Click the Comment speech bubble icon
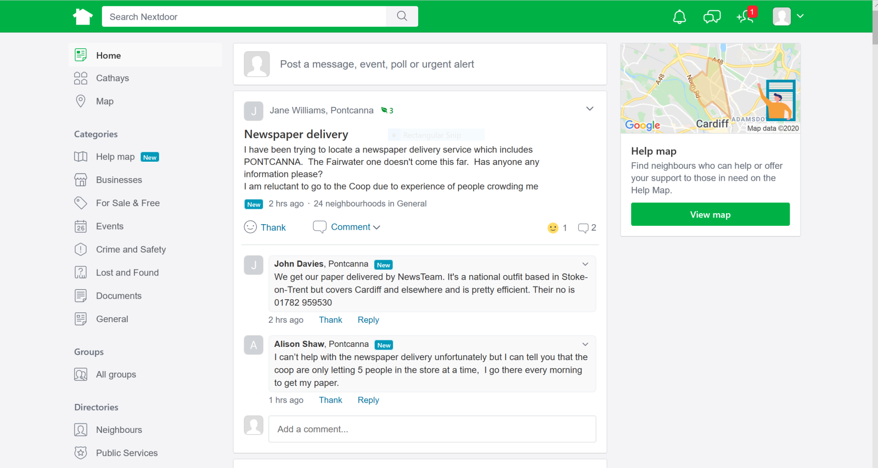The height and width of the screenshot is (468, 878). point(319,227)
